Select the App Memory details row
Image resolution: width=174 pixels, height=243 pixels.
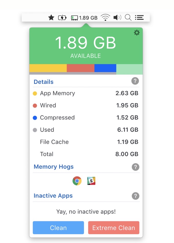pyautogui.click(x=86, y=93)
